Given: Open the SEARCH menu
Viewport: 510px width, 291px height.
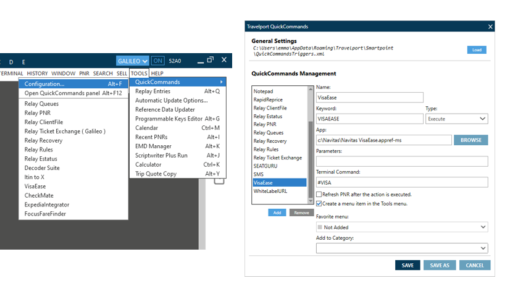Looking at the screenshot, I should (x=102, y=74).
